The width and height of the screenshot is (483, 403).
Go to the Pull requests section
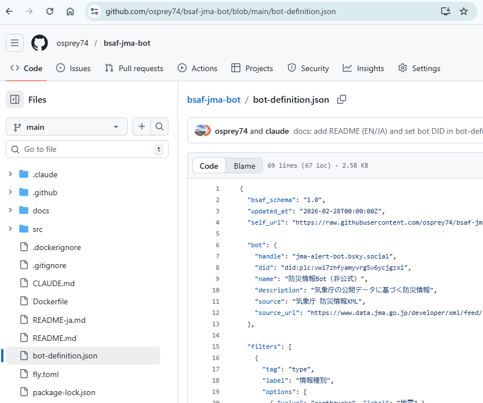(134, 68)
